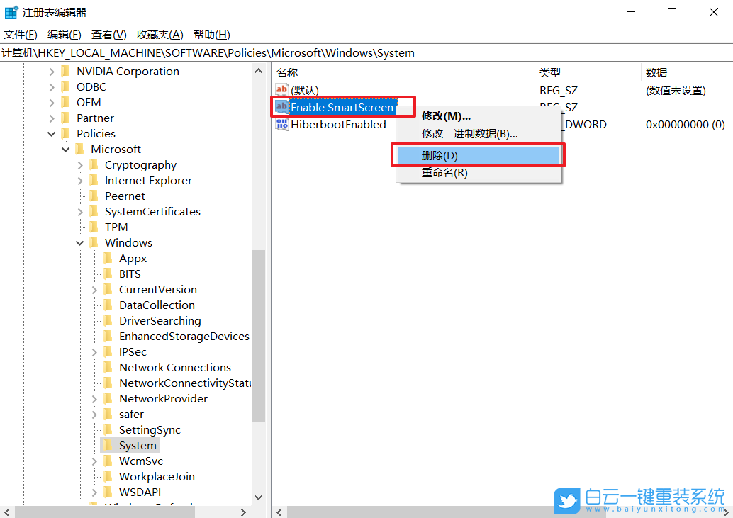The height and width of the screenshot is (518, 733).
Task: Select the System folder icon in the tree
Action: click(109, 445)
